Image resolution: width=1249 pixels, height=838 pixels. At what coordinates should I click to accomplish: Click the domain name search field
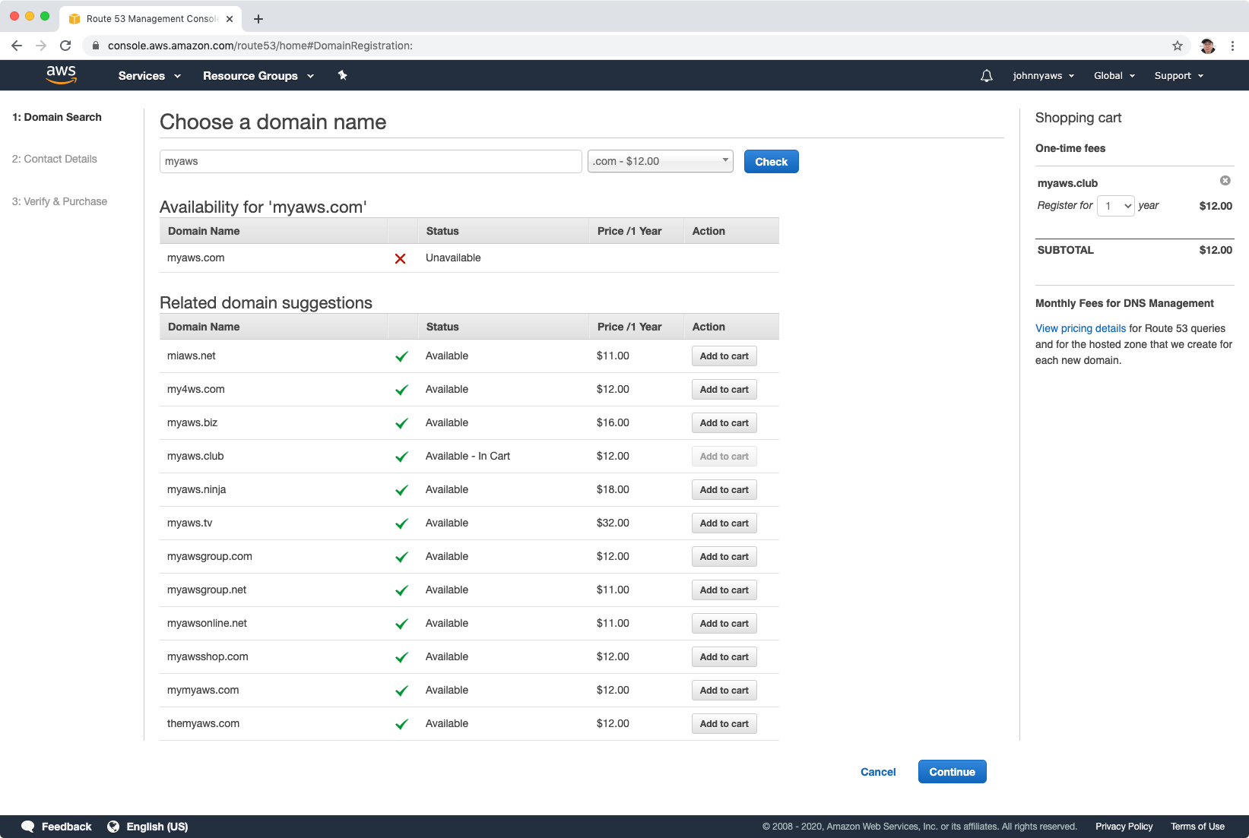click(371, 161)
